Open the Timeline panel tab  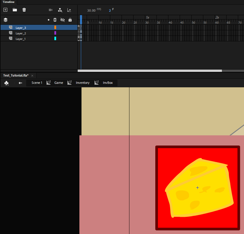pyautogui.click(x=8, y=2)
